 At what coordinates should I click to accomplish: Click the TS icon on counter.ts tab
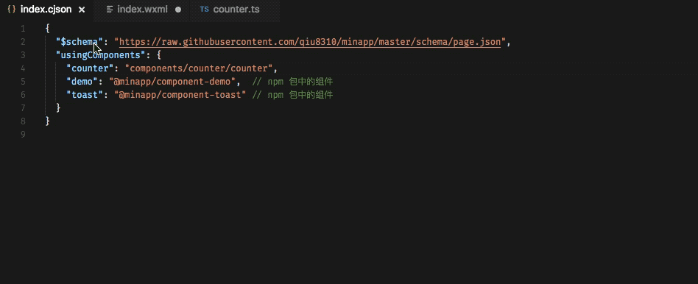(x=205, y=10)
